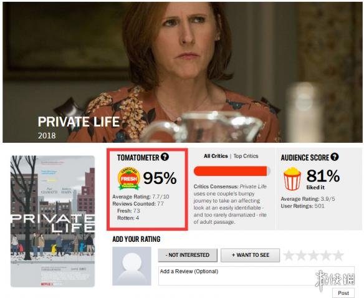
Task: Click the 95% Tomatometer score
Action: coord(160,178)
